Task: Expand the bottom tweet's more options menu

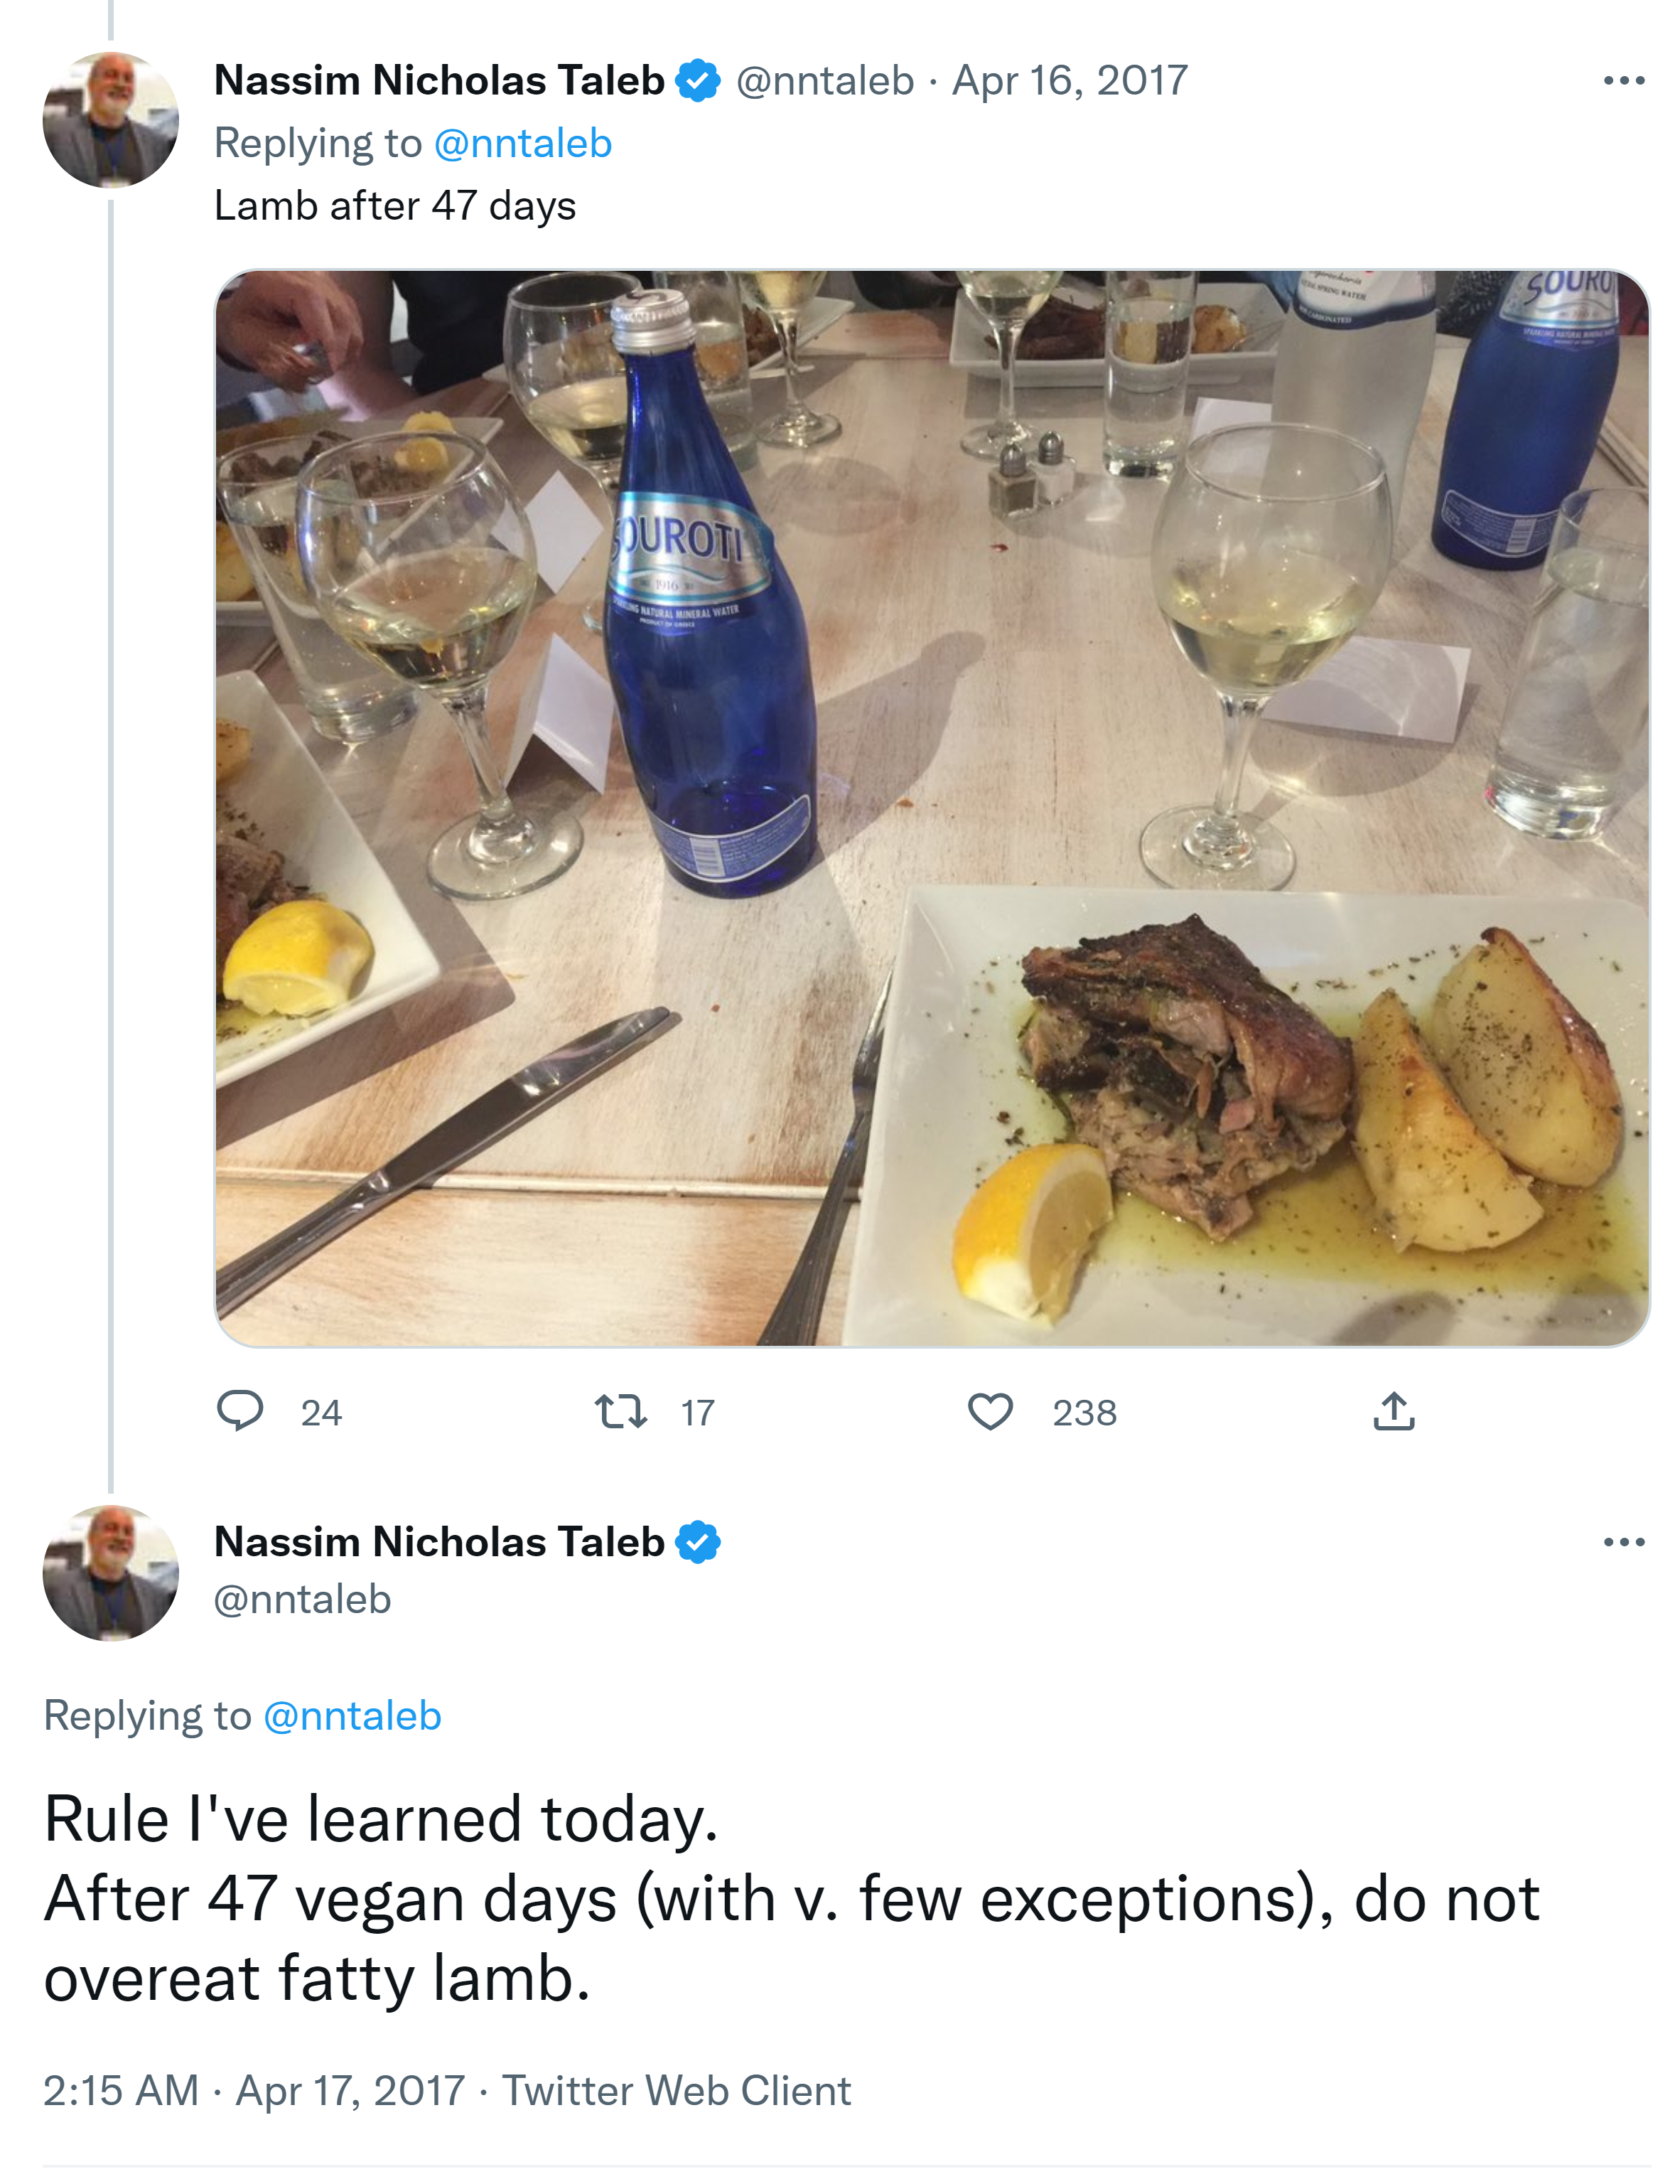Action: 1623,1542
